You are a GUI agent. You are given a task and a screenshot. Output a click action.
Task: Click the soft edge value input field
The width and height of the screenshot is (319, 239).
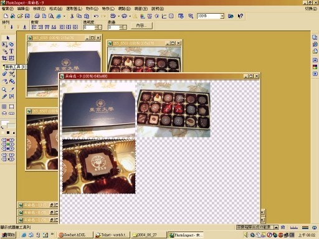coord(114,27)
